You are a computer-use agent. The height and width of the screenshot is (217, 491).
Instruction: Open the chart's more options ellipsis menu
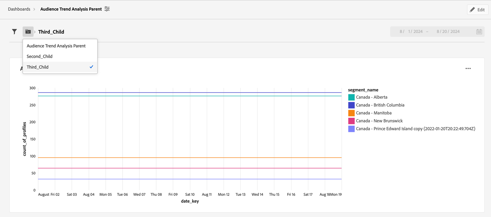pos(468,68)
